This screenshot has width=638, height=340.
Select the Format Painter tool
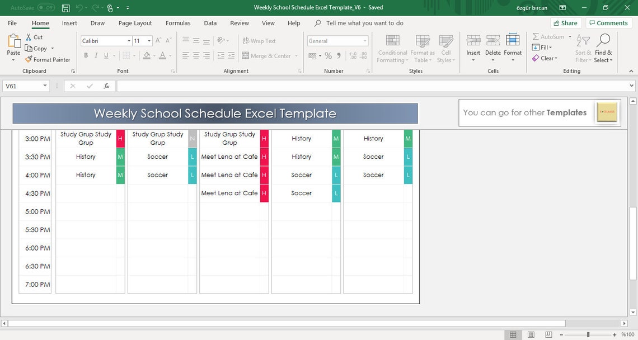point(48,59)
